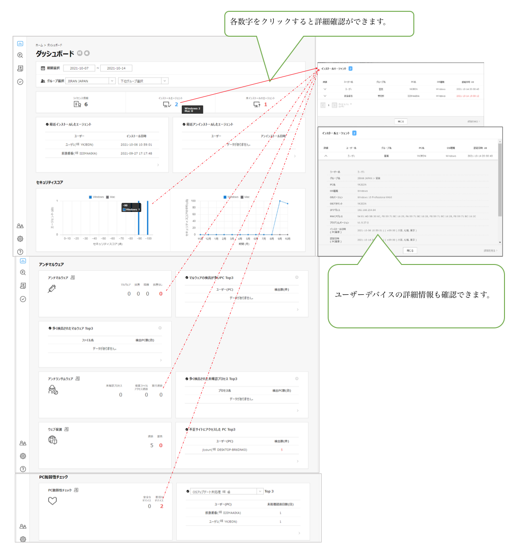514x548 pixels.
Task: Click the red uninstalled agent count 1
Action: [266, 104]
